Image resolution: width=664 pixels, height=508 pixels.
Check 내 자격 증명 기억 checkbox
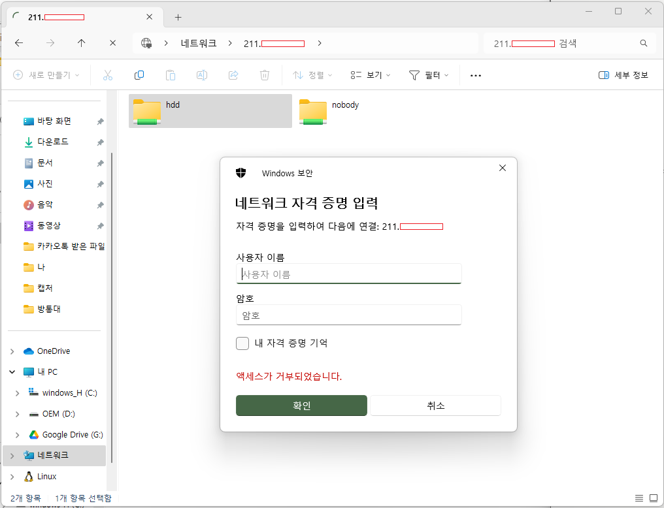(242, 343)
